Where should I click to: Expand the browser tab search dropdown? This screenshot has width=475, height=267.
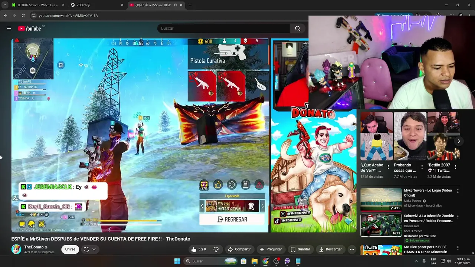pos(5,5)
